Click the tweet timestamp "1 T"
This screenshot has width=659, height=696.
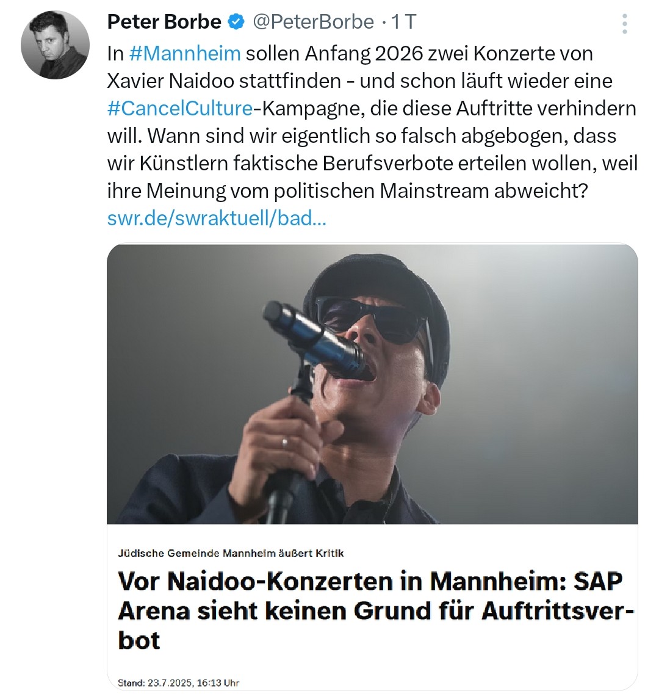[403, 23]
